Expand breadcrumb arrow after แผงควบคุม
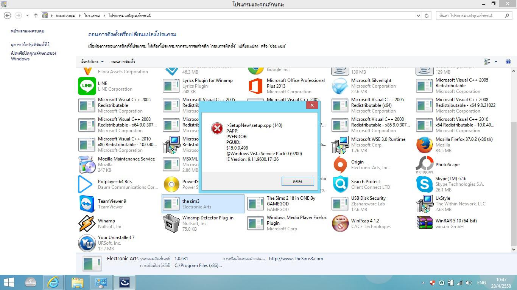The image size is (517, 290). click(79, 15)
